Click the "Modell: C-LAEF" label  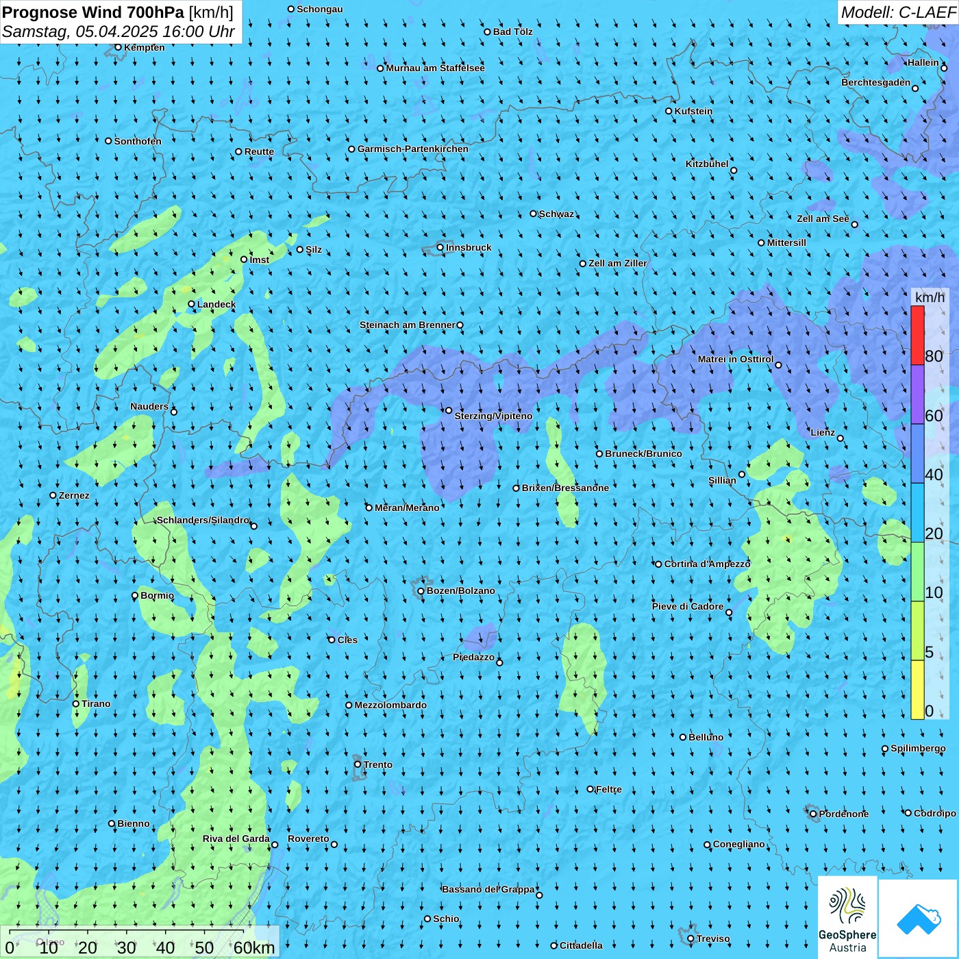898,12
